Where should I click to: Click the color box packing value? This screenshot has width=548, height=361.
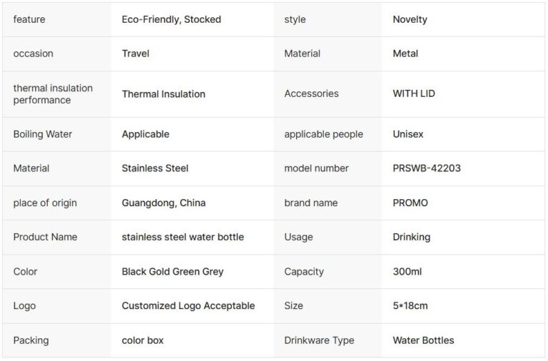[x=143, y=340]
